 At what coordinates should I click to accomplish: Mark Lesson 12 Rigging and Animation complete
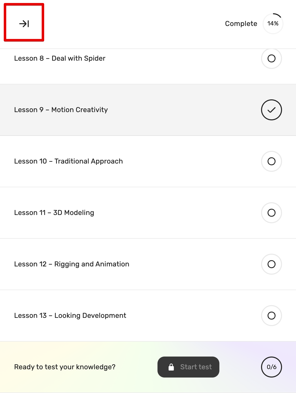271,264
